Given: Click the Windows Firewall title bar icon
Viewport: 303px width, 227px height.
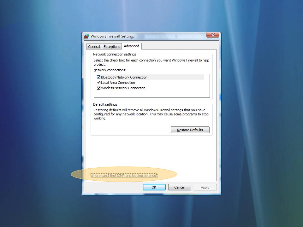Looking at the screenshot, I should pos(86,36).
